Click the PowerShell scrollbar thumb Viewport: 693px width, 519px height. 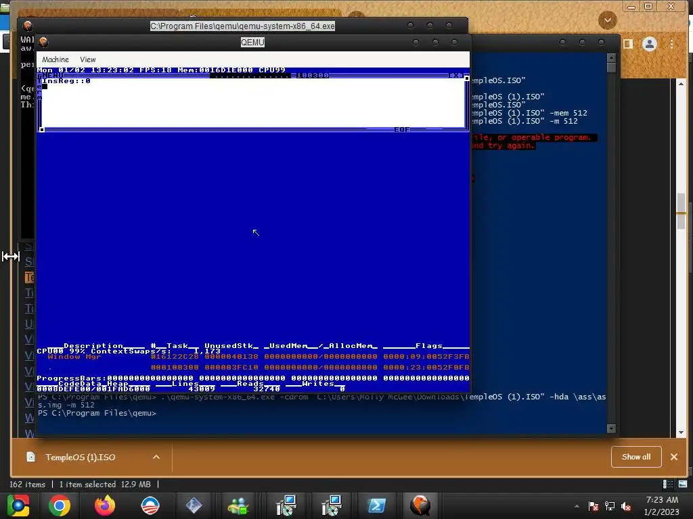(x=611, y=68)
